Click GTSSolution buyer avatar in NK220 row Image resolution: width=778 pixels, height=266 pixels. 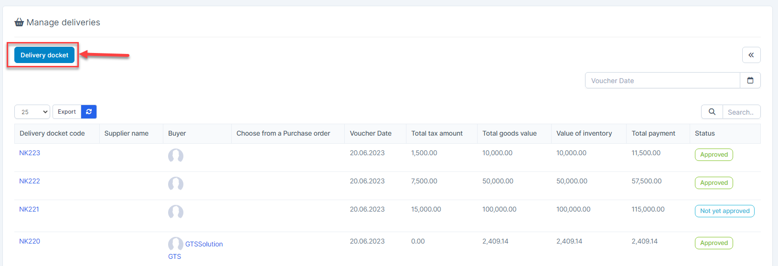[x=176, y=244]
